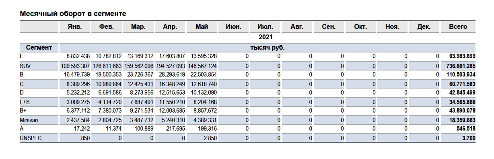Click the Янв. column header
The height and width of the screenshot is (159, 494).
pyautogui.click(x=74, y=27)
